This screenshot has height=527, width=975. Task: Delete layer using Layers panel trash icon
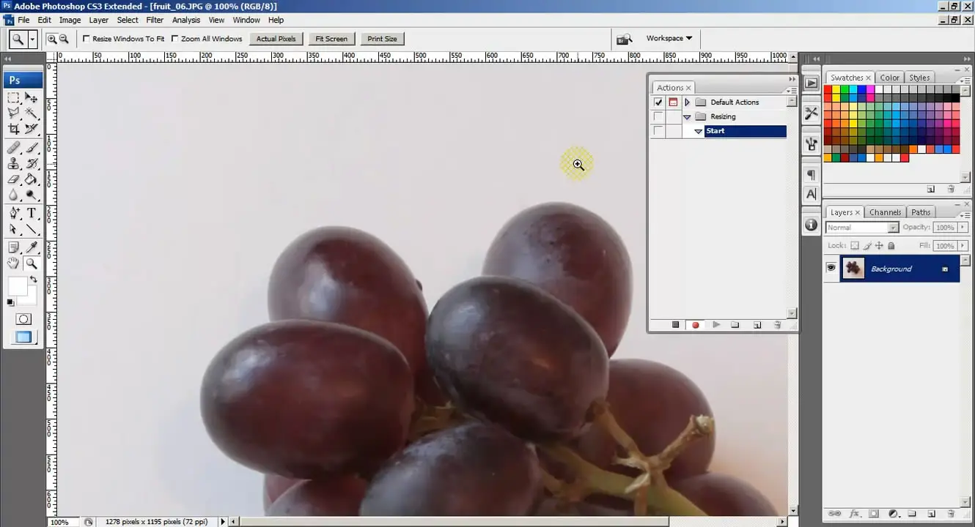[x=951, y=515]
